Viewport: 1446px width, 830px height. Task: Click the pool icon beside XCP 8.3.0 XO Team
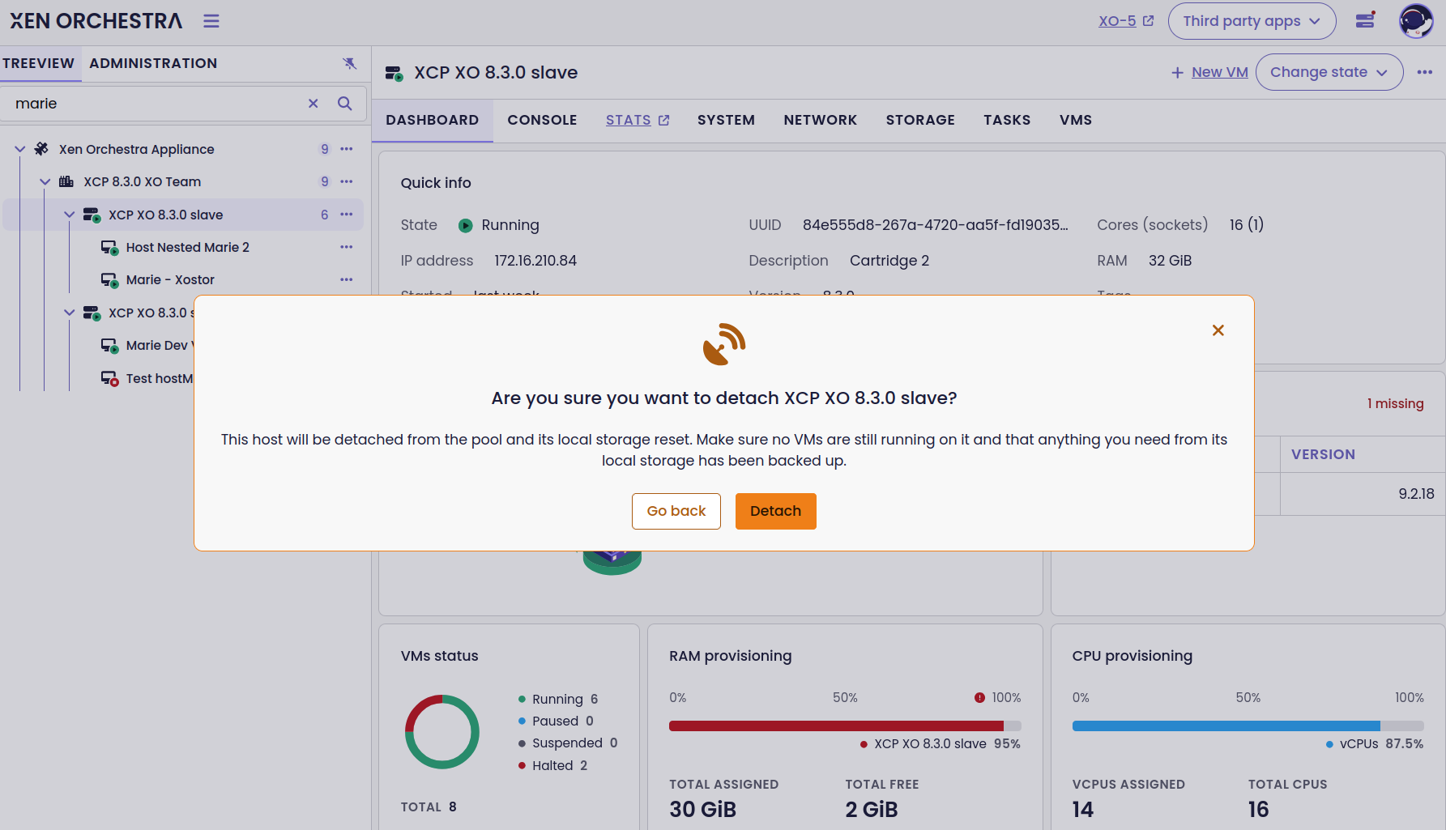[66, 181]
